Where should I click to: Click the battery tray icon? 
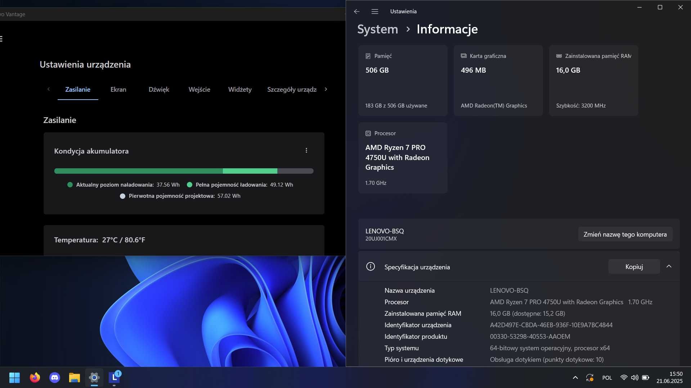[646, 378]
